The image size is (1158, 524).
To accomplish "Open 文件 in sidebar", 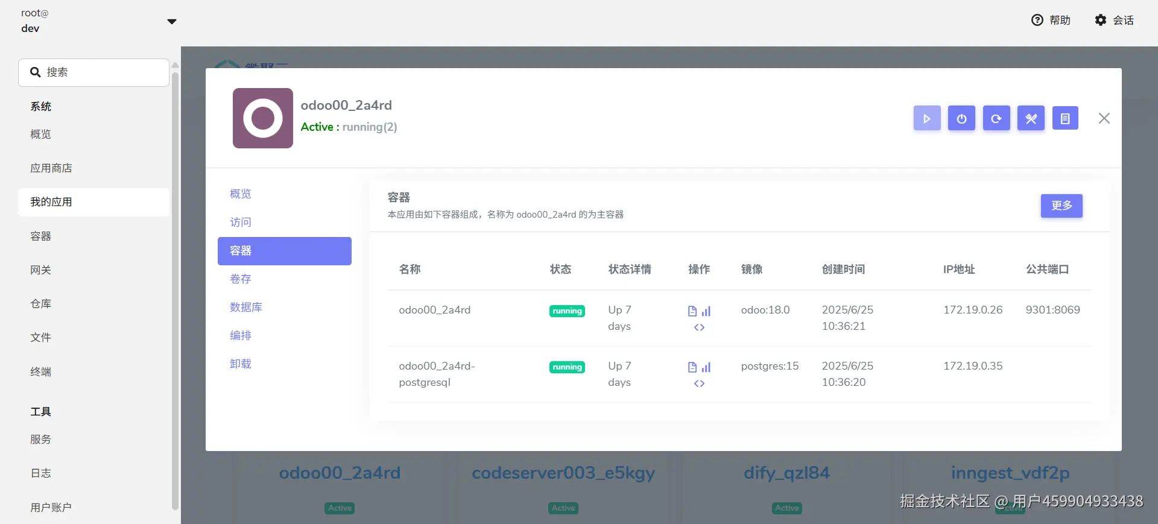I will pyautogui.click(x=93, y=338).
